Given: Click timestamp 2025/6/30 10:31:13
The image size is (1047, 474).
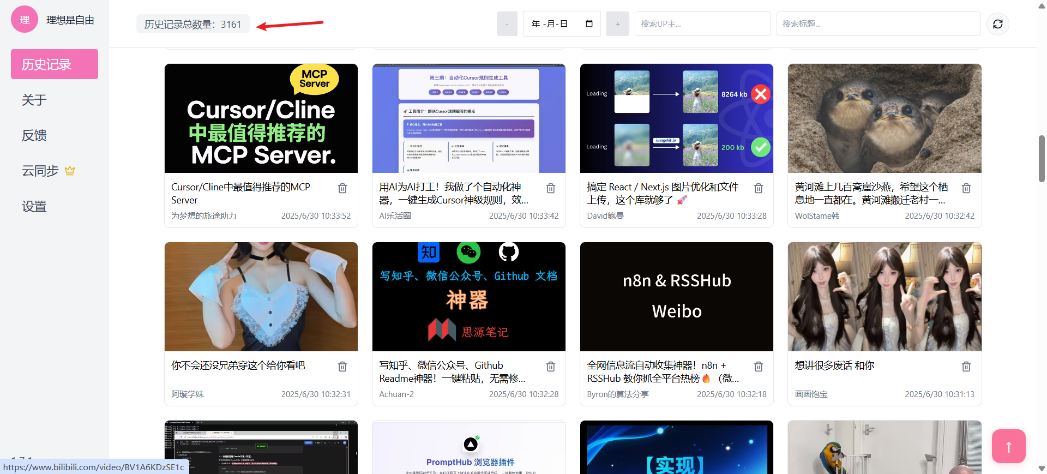Looking at the screenshot, I should pyautogui.click(x=939, y=394).
